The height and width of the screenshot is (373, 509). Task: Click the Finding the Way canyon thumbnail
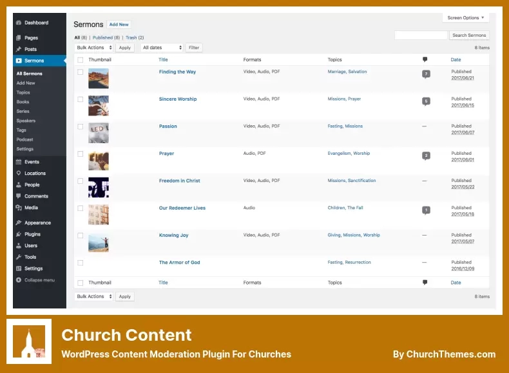click(99, 78)
